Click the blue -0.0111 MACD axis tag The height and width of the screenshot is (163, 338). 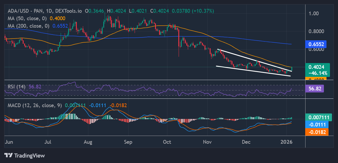tap(316, 124)
